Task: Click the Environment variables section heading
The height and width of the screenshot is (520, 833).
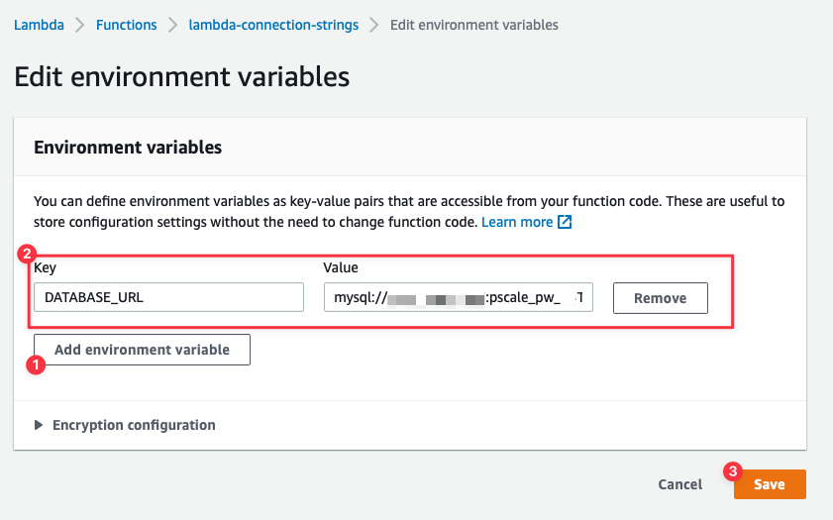Action: tap(128, 148)
